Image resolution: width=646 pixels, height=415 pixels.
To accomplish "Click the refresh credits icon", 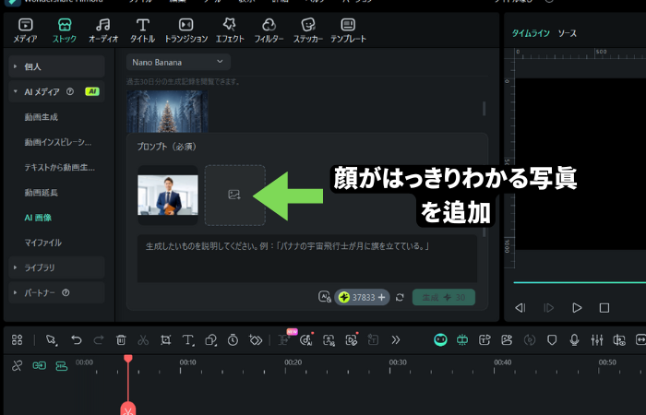I will pyautogui.click(x=400, y=297).
